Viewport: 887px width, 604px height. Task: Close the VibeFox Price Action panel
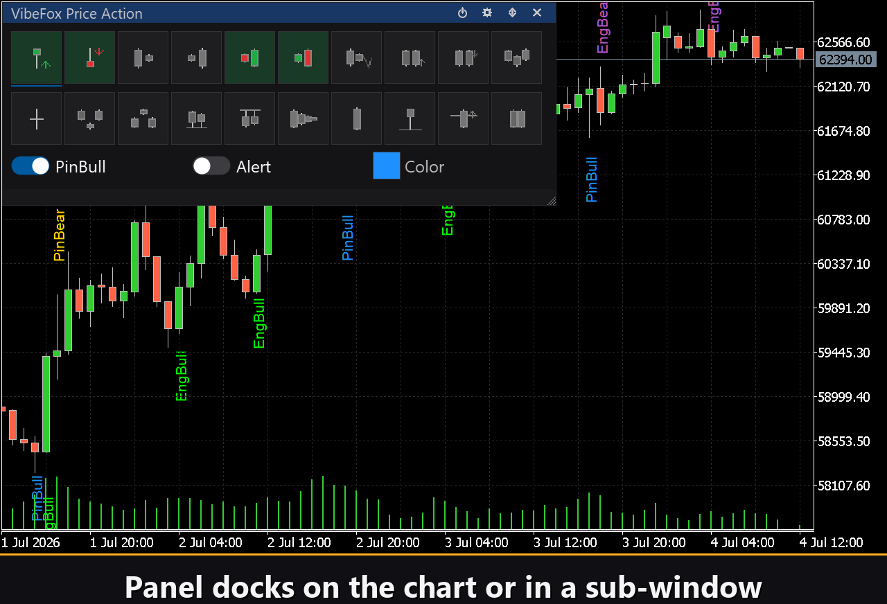point(537,12)
